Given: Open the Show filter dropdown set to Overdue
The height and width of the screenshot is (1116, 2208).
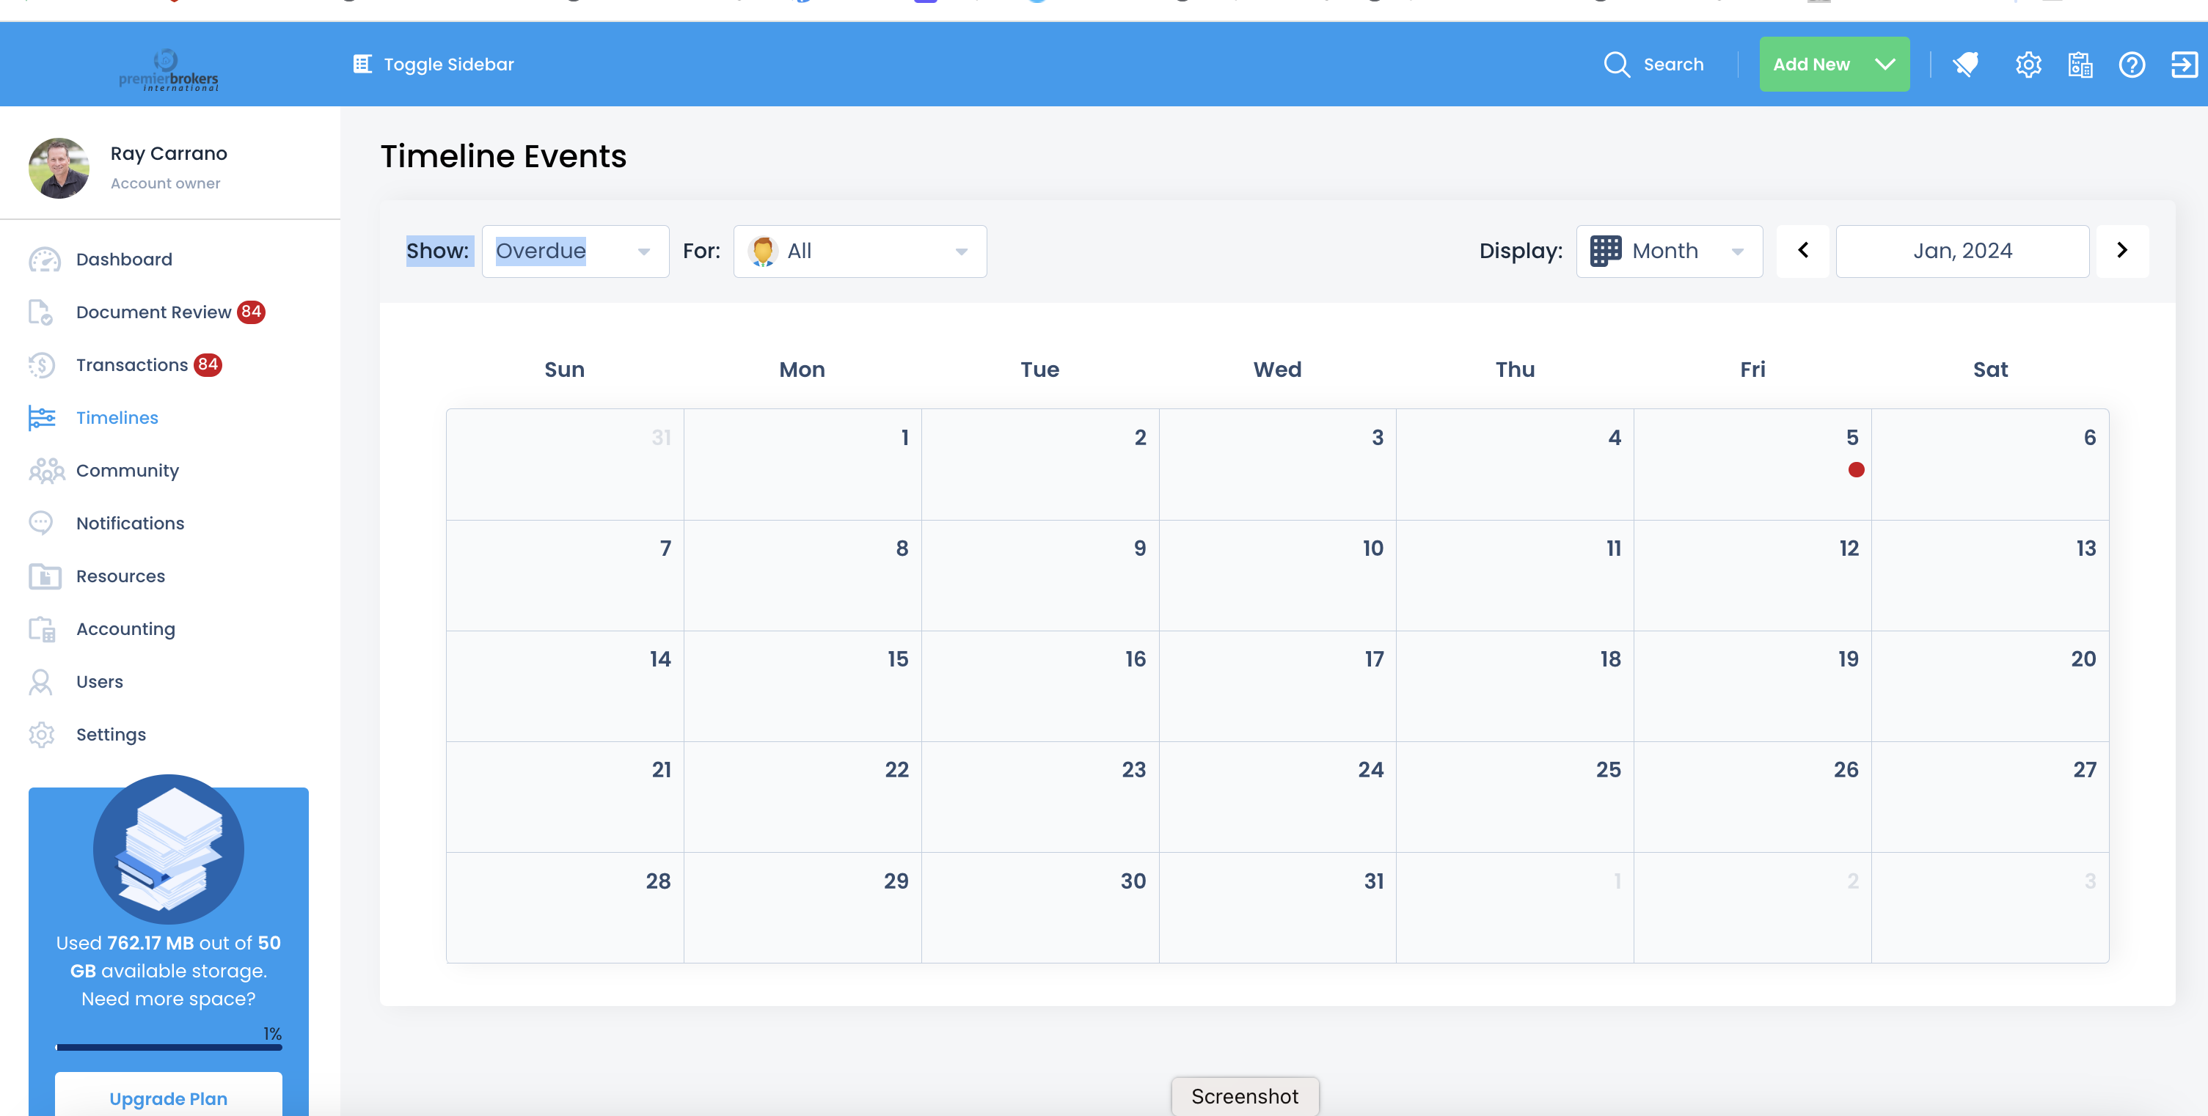Looking at the screenshot, I should [x=575, y=251].
